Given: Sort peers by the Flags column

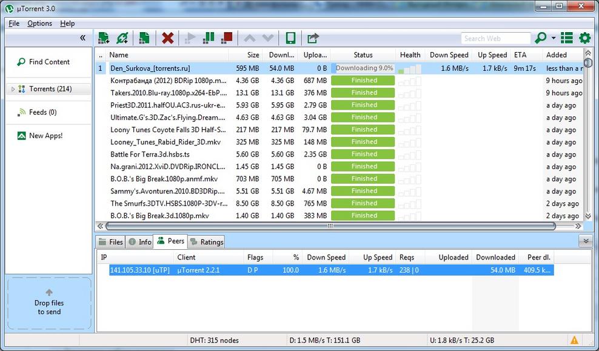Looking at the screenshot, I should [x=258, y=258].
